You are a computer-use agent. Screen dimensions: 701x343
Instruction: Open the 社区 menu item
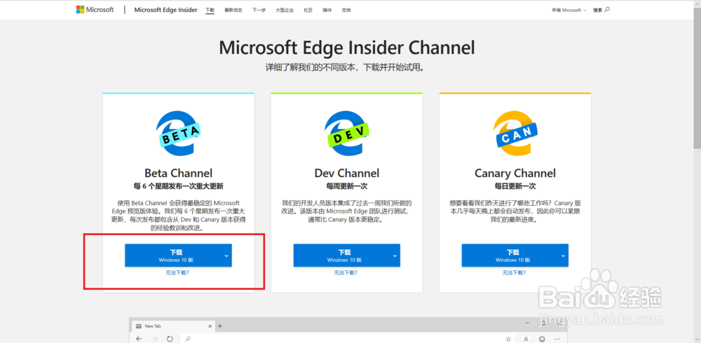[308, 10]
